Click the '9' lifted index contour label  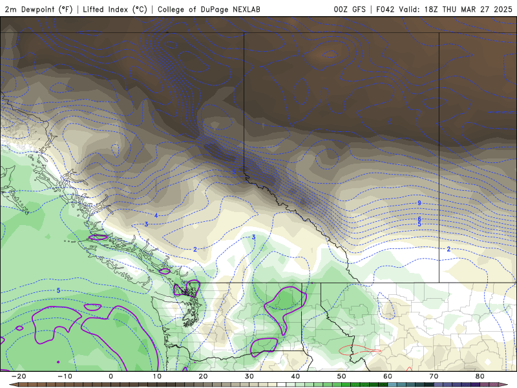point(419,203)
